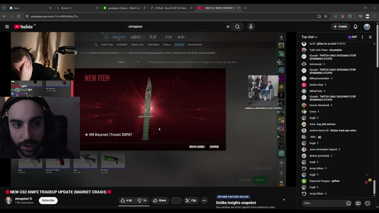The height and width of the screenshot is (213, 379).
Task: Expand the Top chat dropdown
Action: coord(309,37)
